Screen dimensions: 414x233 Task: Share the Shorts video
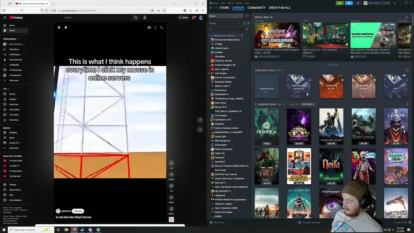click(171, 197)
